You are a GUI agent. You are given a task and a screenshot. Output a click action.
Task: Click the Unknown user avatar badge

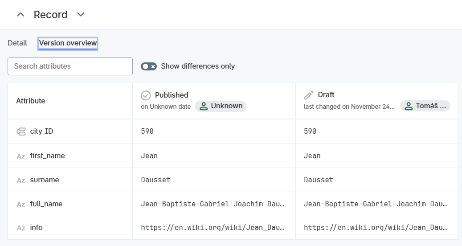pyautogui.click(x=221, y=106)
